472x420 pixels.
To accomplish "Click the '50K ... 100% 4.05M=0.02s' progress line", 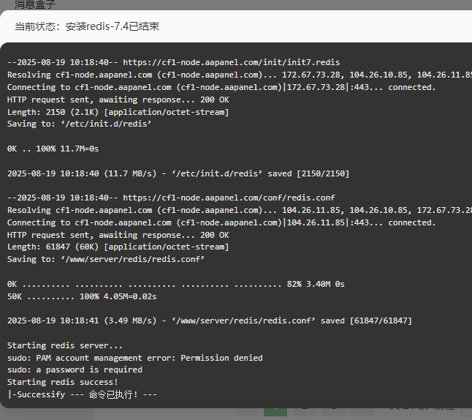I will pyautogui.click(x=82, y=296).
